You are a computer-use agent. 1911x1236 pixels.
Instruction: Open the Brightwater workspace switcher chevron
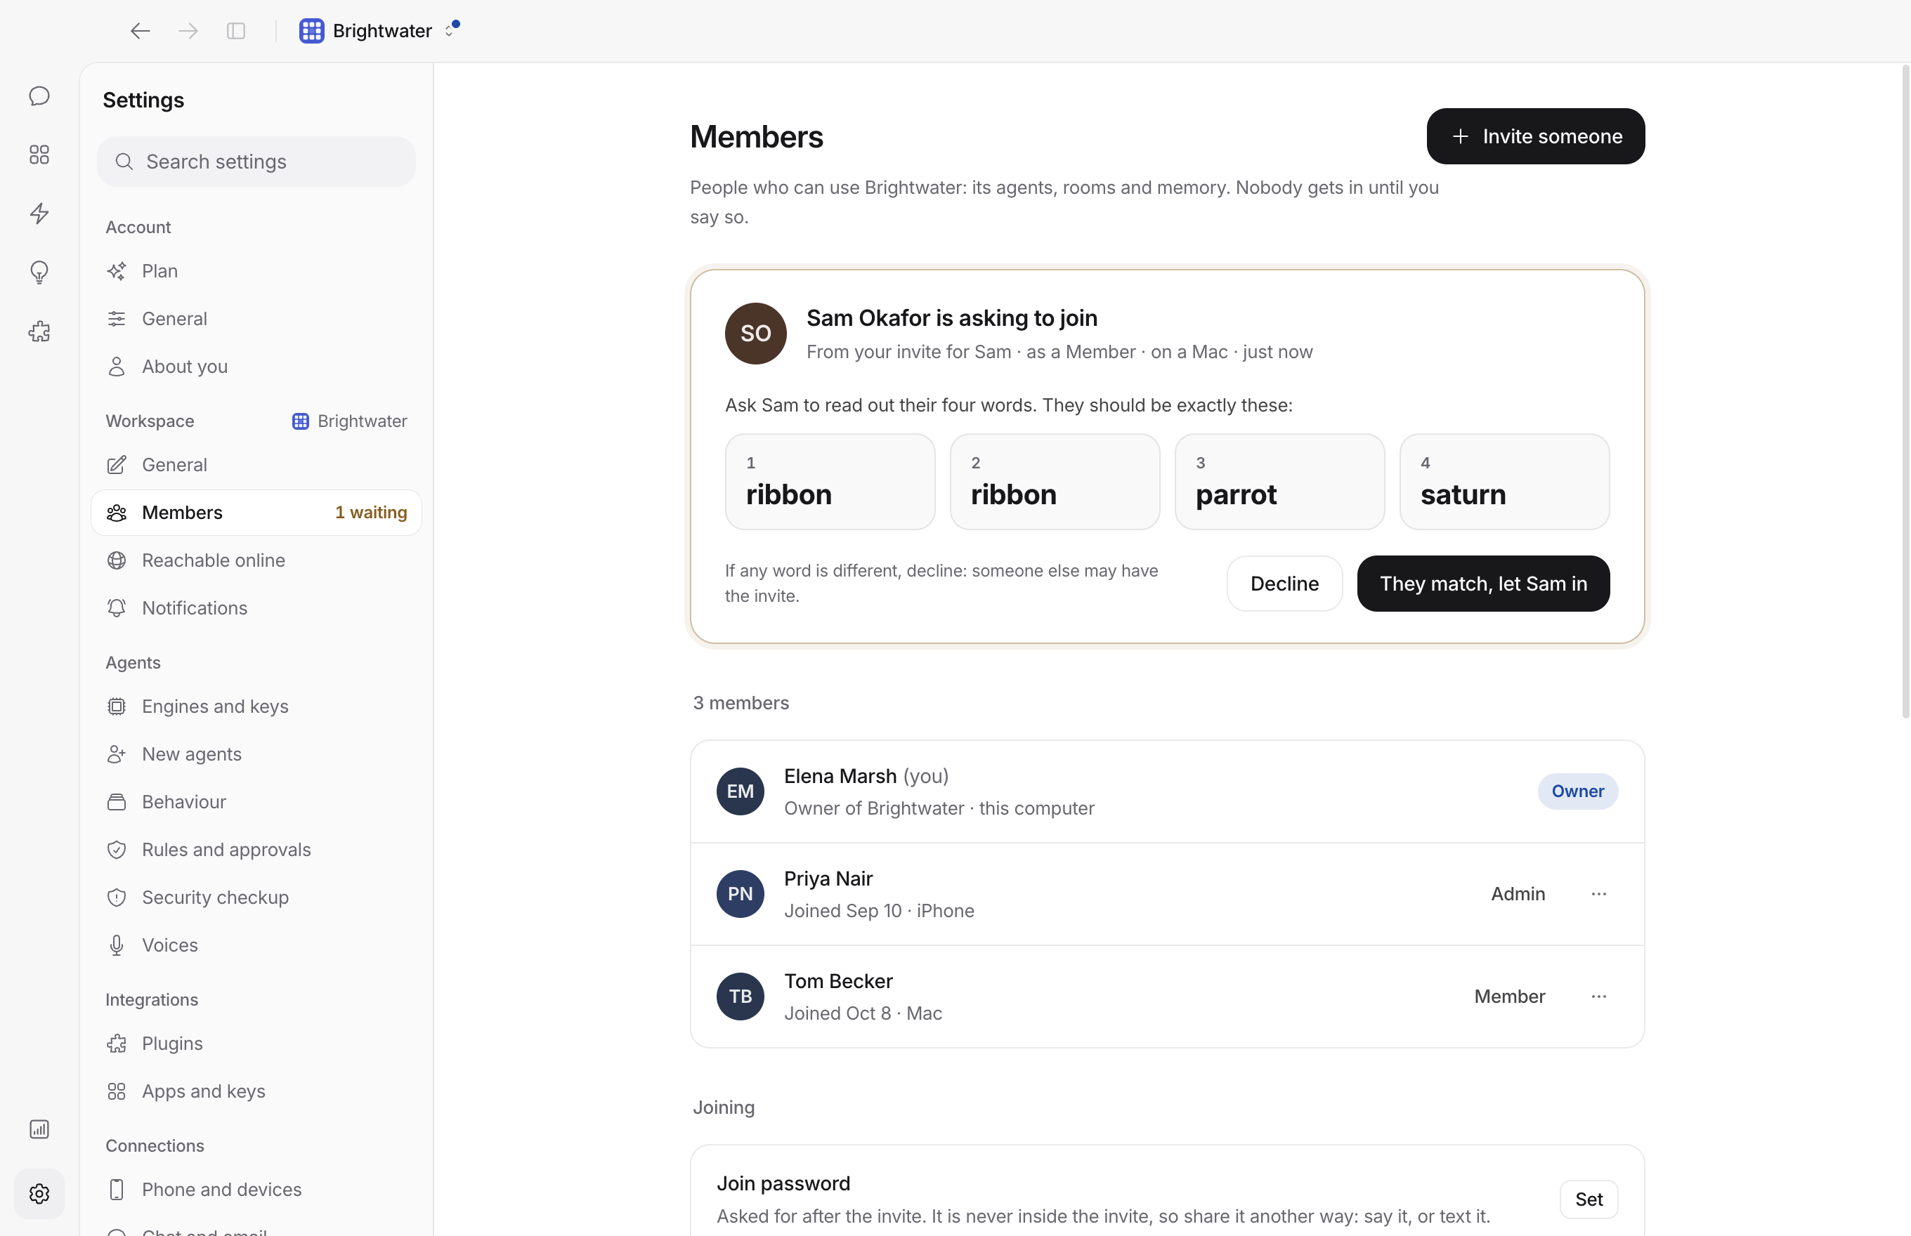(450, 30)
